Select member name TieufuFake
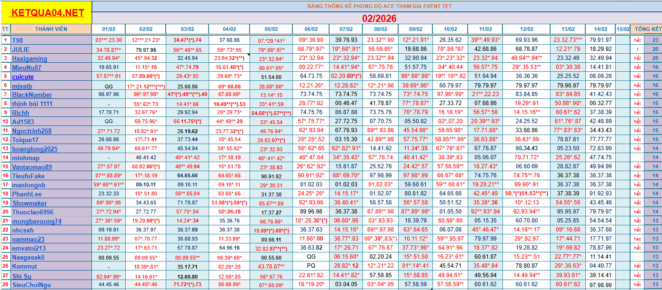The image size is (662, 290). [28, 176]
